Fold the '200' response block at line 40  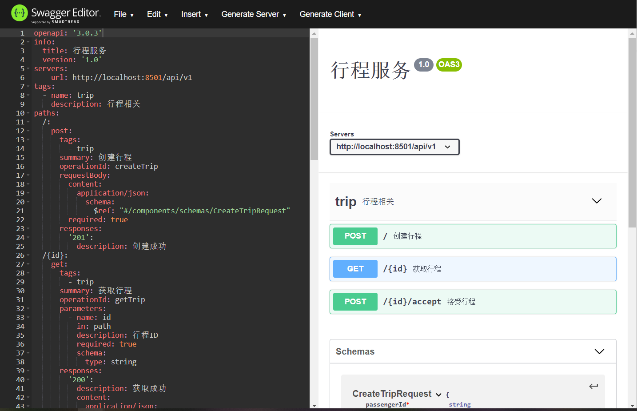point(28,379)
